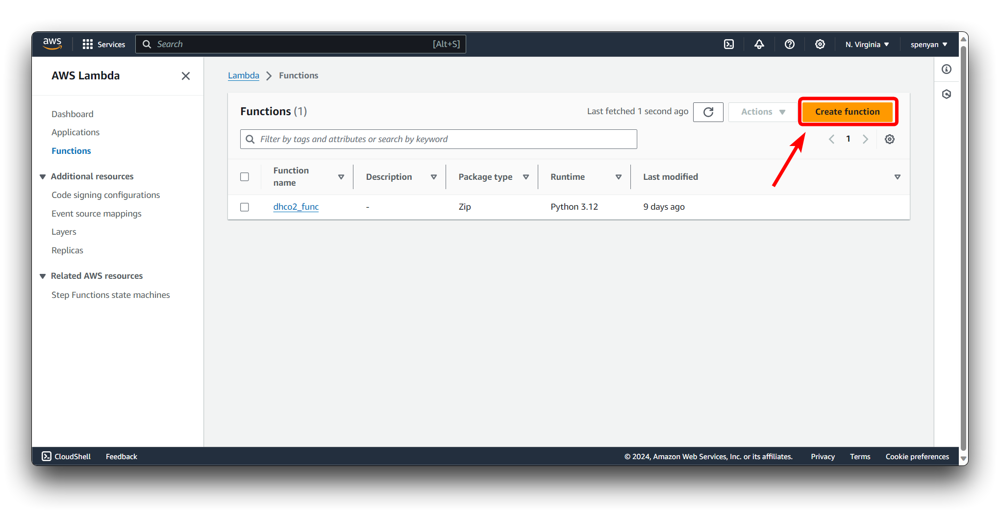Focus the top Search field
This screenshot has width=1000, height=513.
click(300, 44)
